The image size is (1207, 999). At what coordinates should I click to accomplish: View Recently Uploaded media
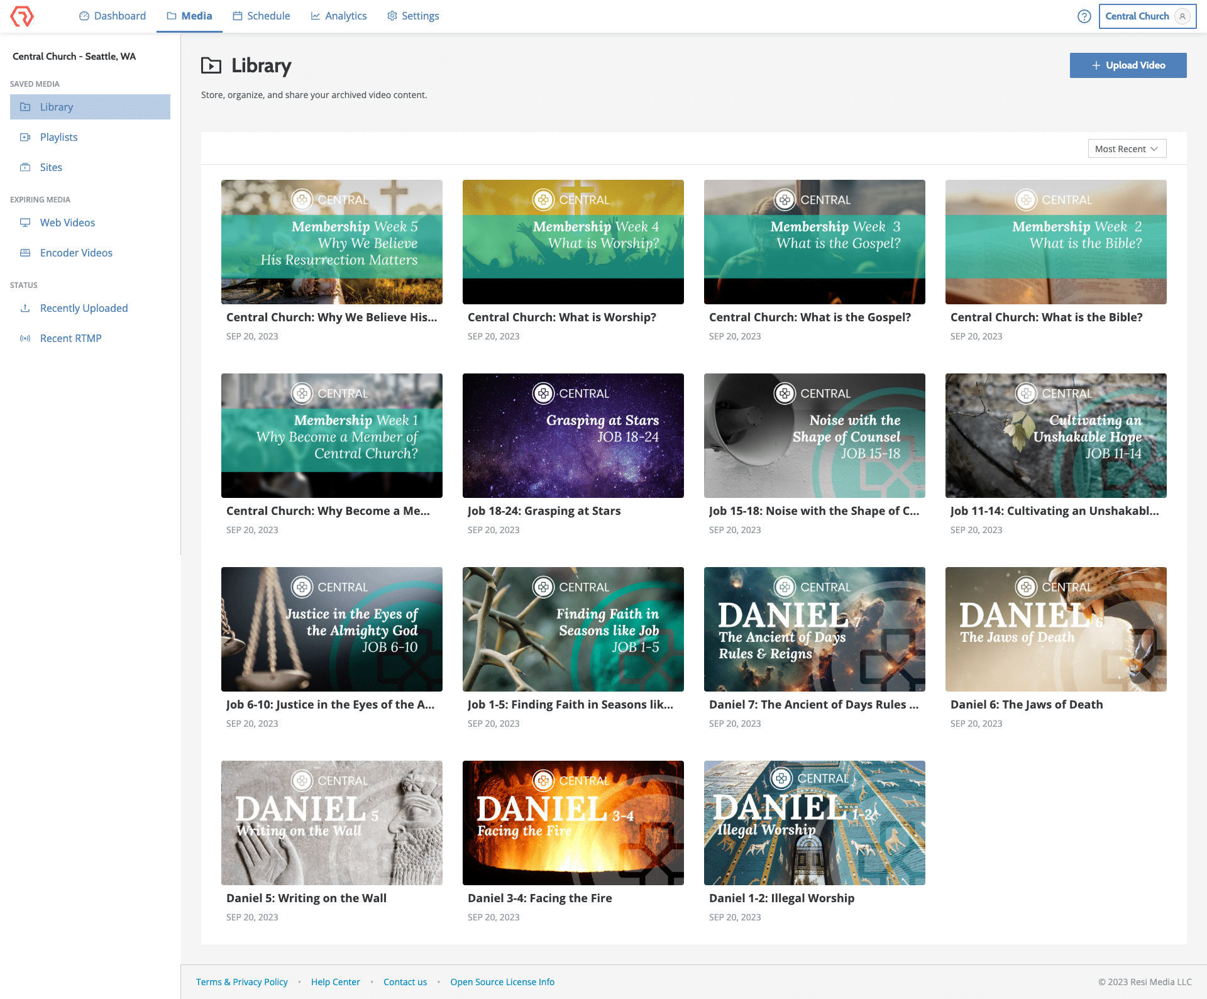(x=84, y=307)
